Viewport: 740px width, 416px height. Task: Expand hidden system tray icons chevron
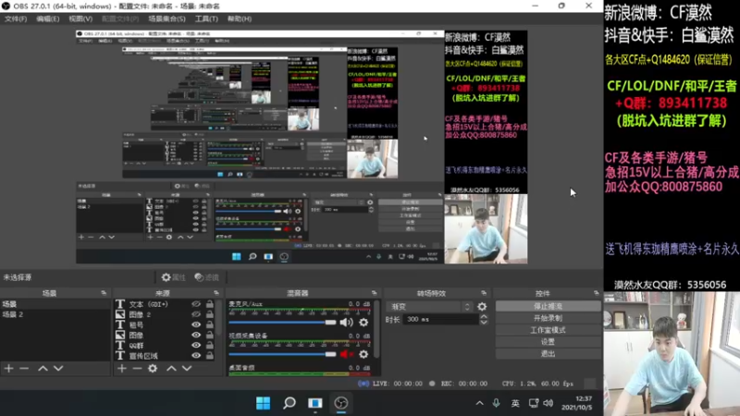[x=479, y=403]
